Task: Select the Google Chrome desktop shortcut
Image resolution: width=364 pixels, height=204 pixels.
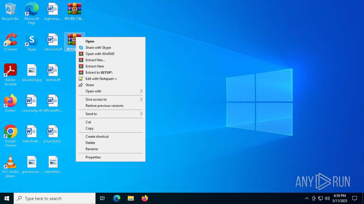Action: [11, 136]
